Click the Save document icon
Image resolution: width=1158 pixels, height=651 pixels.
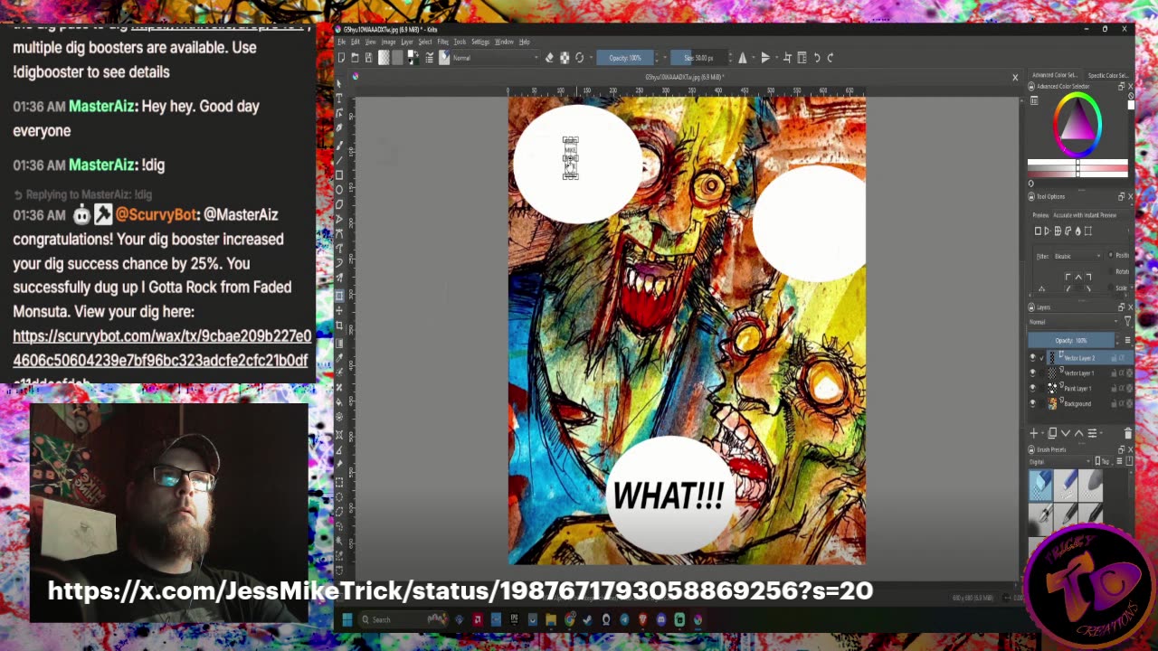click(369, 58)
